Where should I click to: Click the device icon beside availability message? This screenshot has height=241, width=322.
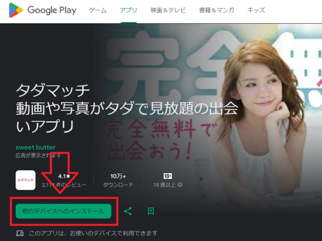(x=19, y=233)
